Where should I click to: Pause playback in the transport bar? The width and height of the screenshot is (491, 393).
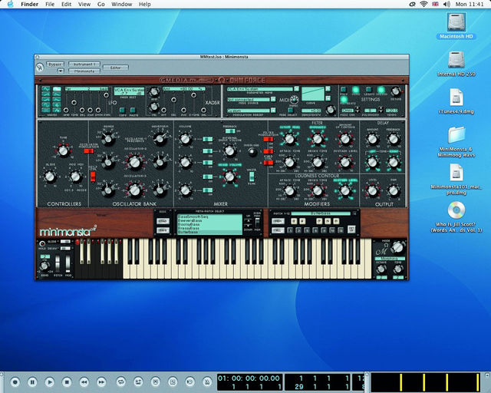pos(32,382)
